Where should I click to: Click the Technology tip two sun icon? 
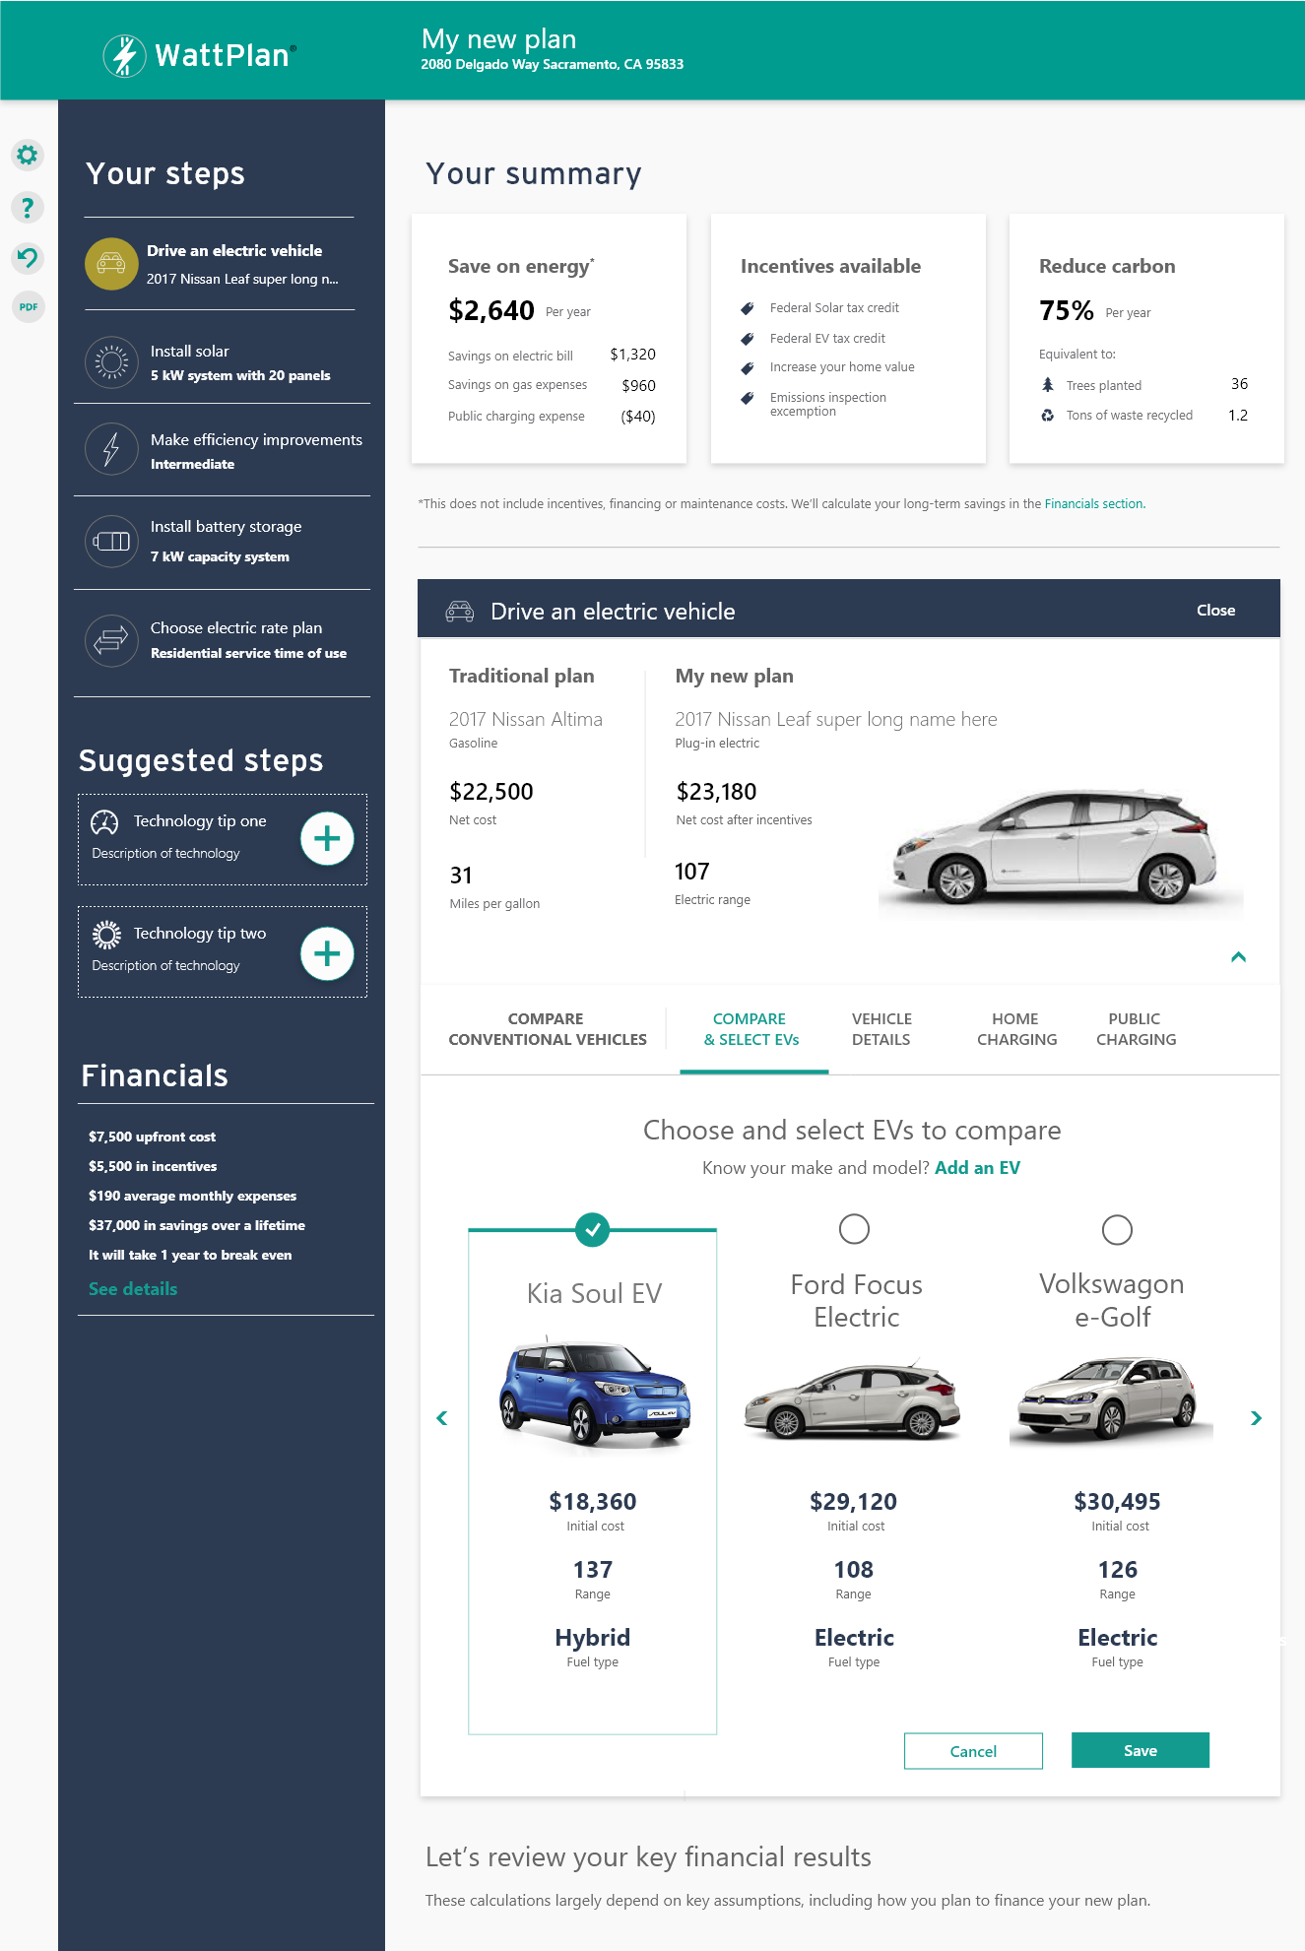[106, 935]
